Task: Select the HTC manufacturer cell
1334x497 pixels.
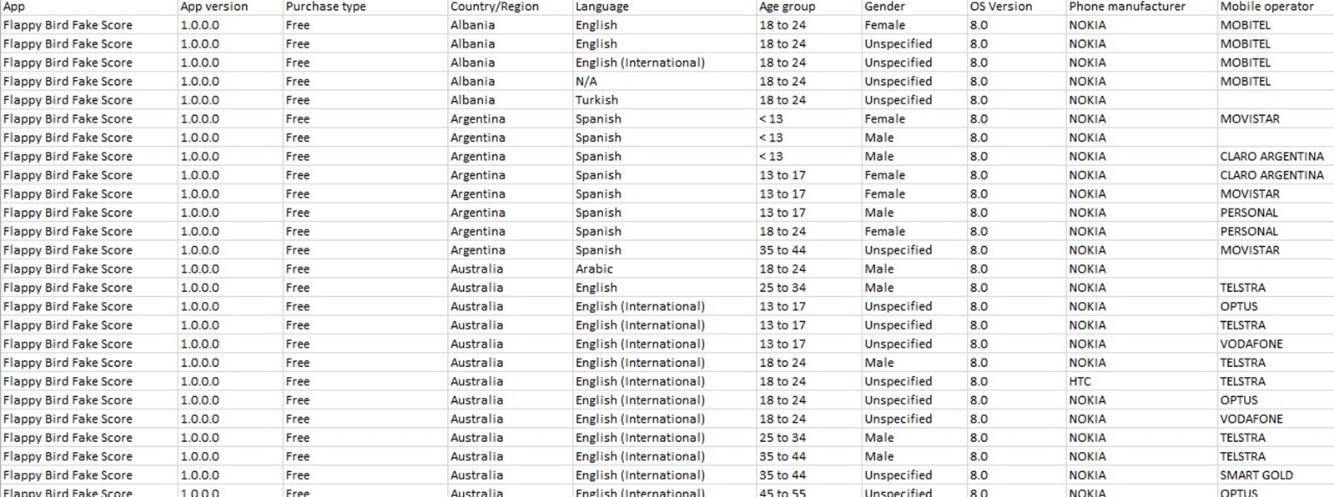Action: (x=1141, y=381)
